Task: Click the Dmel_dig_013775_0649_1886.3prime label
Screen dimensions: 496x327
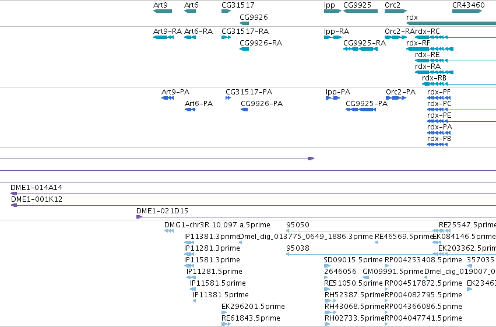Action: pyautogui.click(x=306, y=237)
